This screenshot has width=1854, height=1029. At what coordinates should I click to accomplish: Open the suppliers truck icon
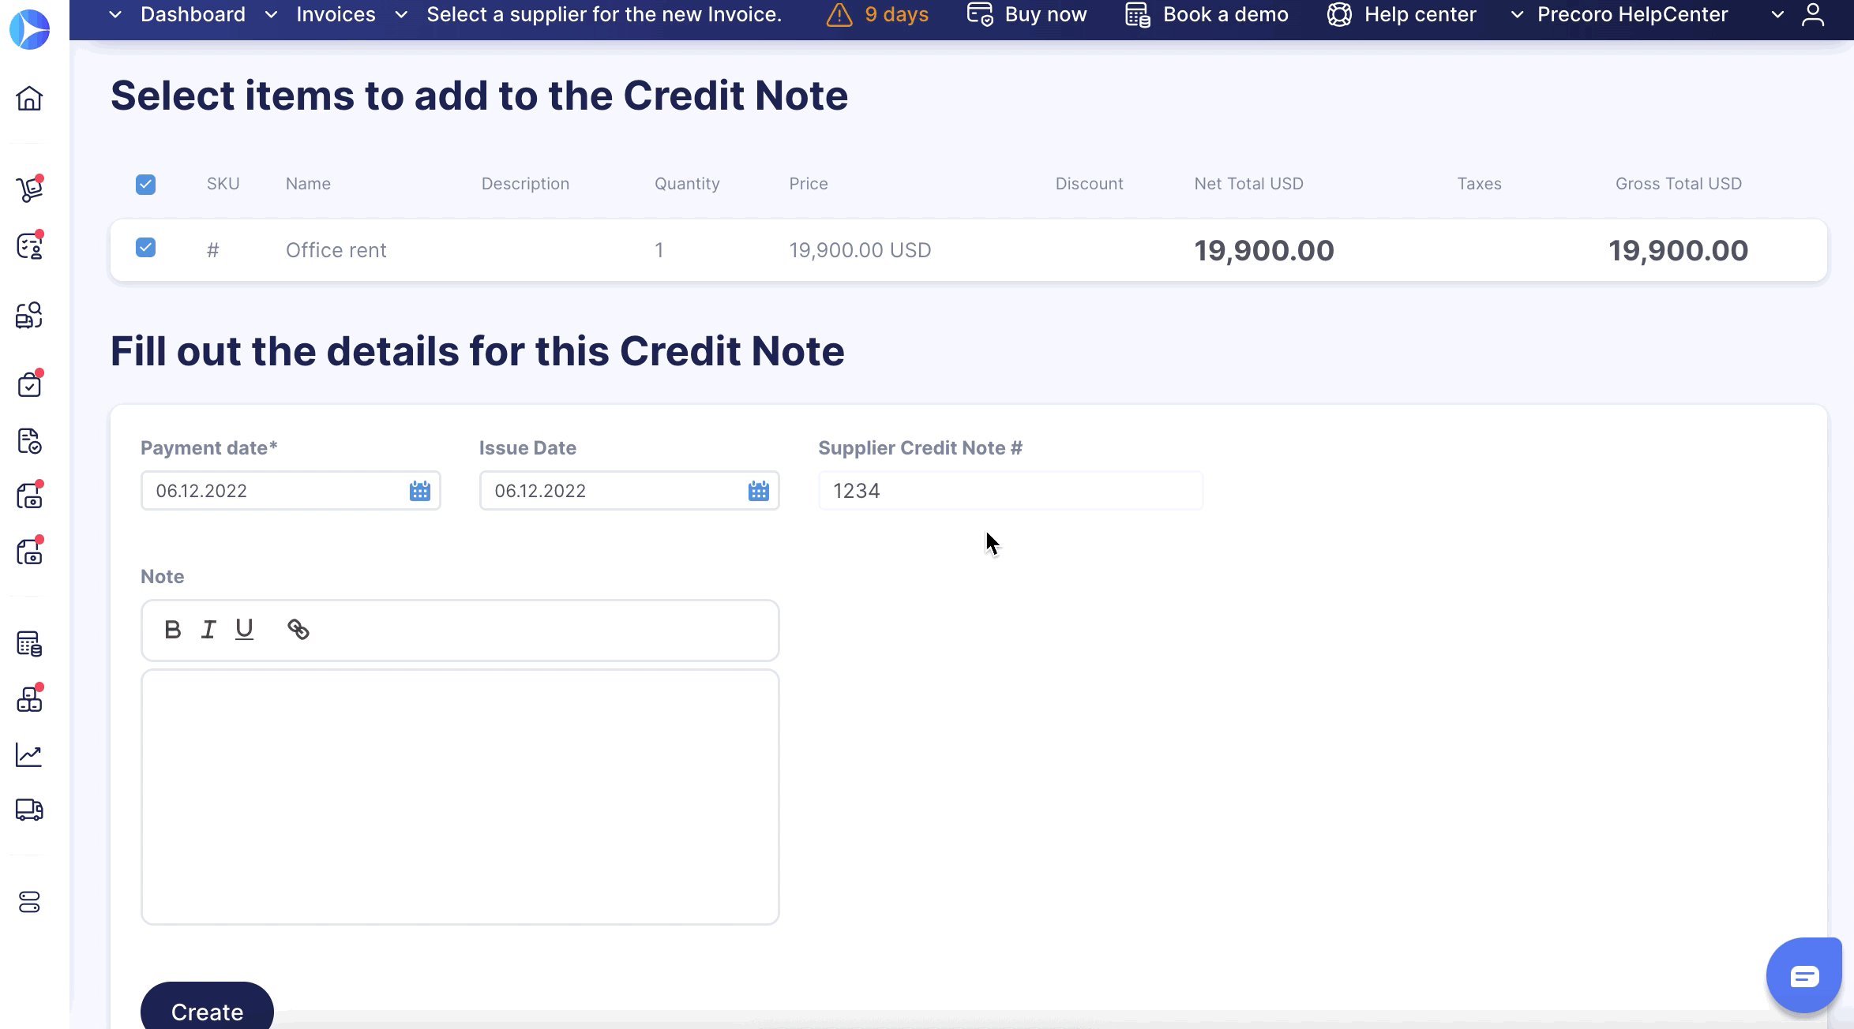29,810
